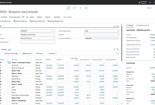155x105 pixels.
Task: Open the Job menu
Action: point(27,17)
